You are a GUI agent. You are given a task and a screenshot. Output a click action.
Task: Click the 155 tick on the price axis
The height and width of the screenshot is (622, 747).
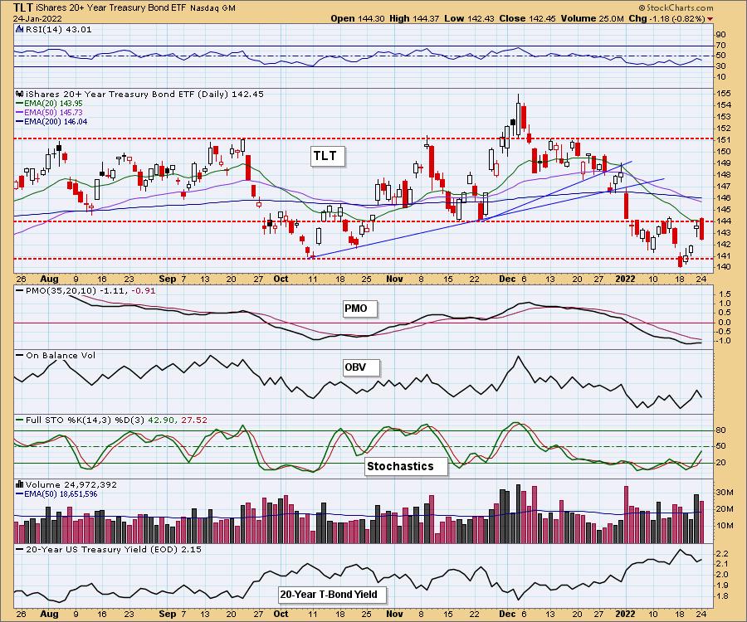coord(724,94)
